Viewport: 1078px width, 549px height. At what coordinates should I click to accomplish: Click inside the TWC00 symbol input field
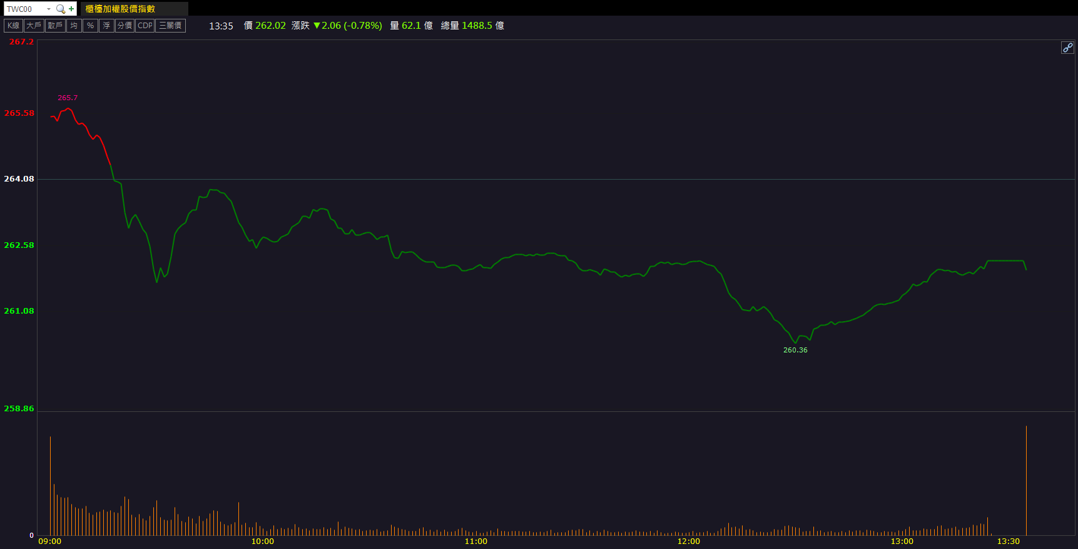[25, 9]
